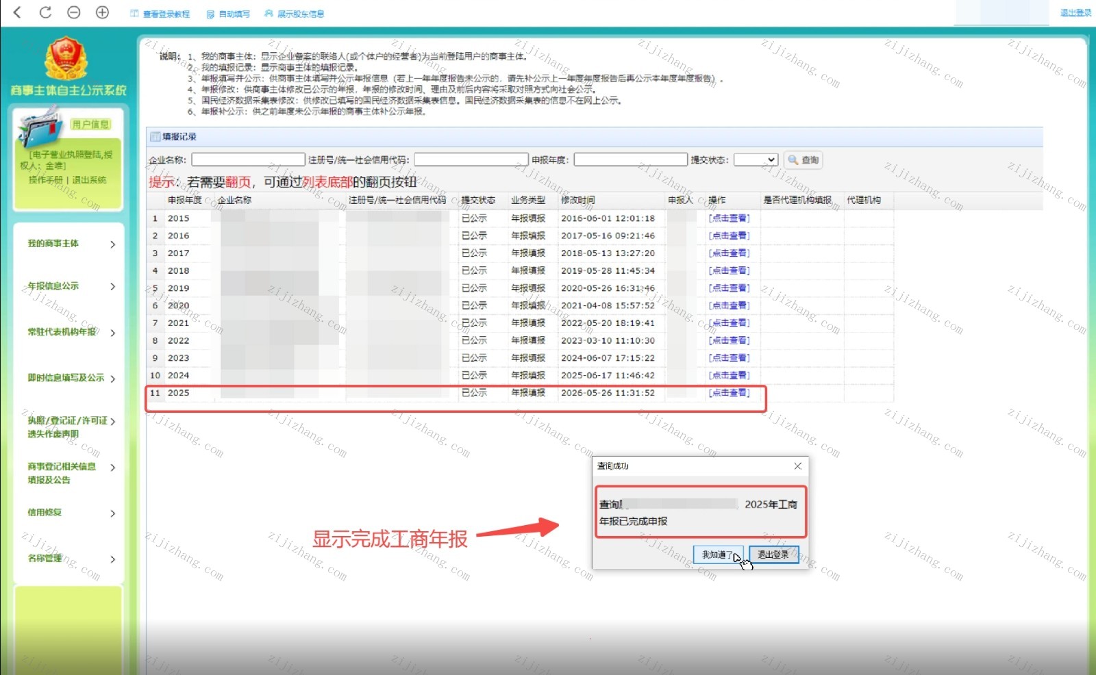Click the 申报年度 column header

click(185, 200)
